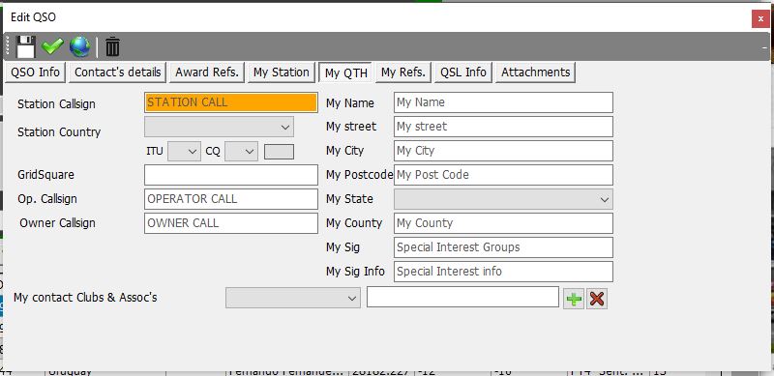The image size is (774, 376).
Task: Show the Attachments tab
Action: point(536,72)
